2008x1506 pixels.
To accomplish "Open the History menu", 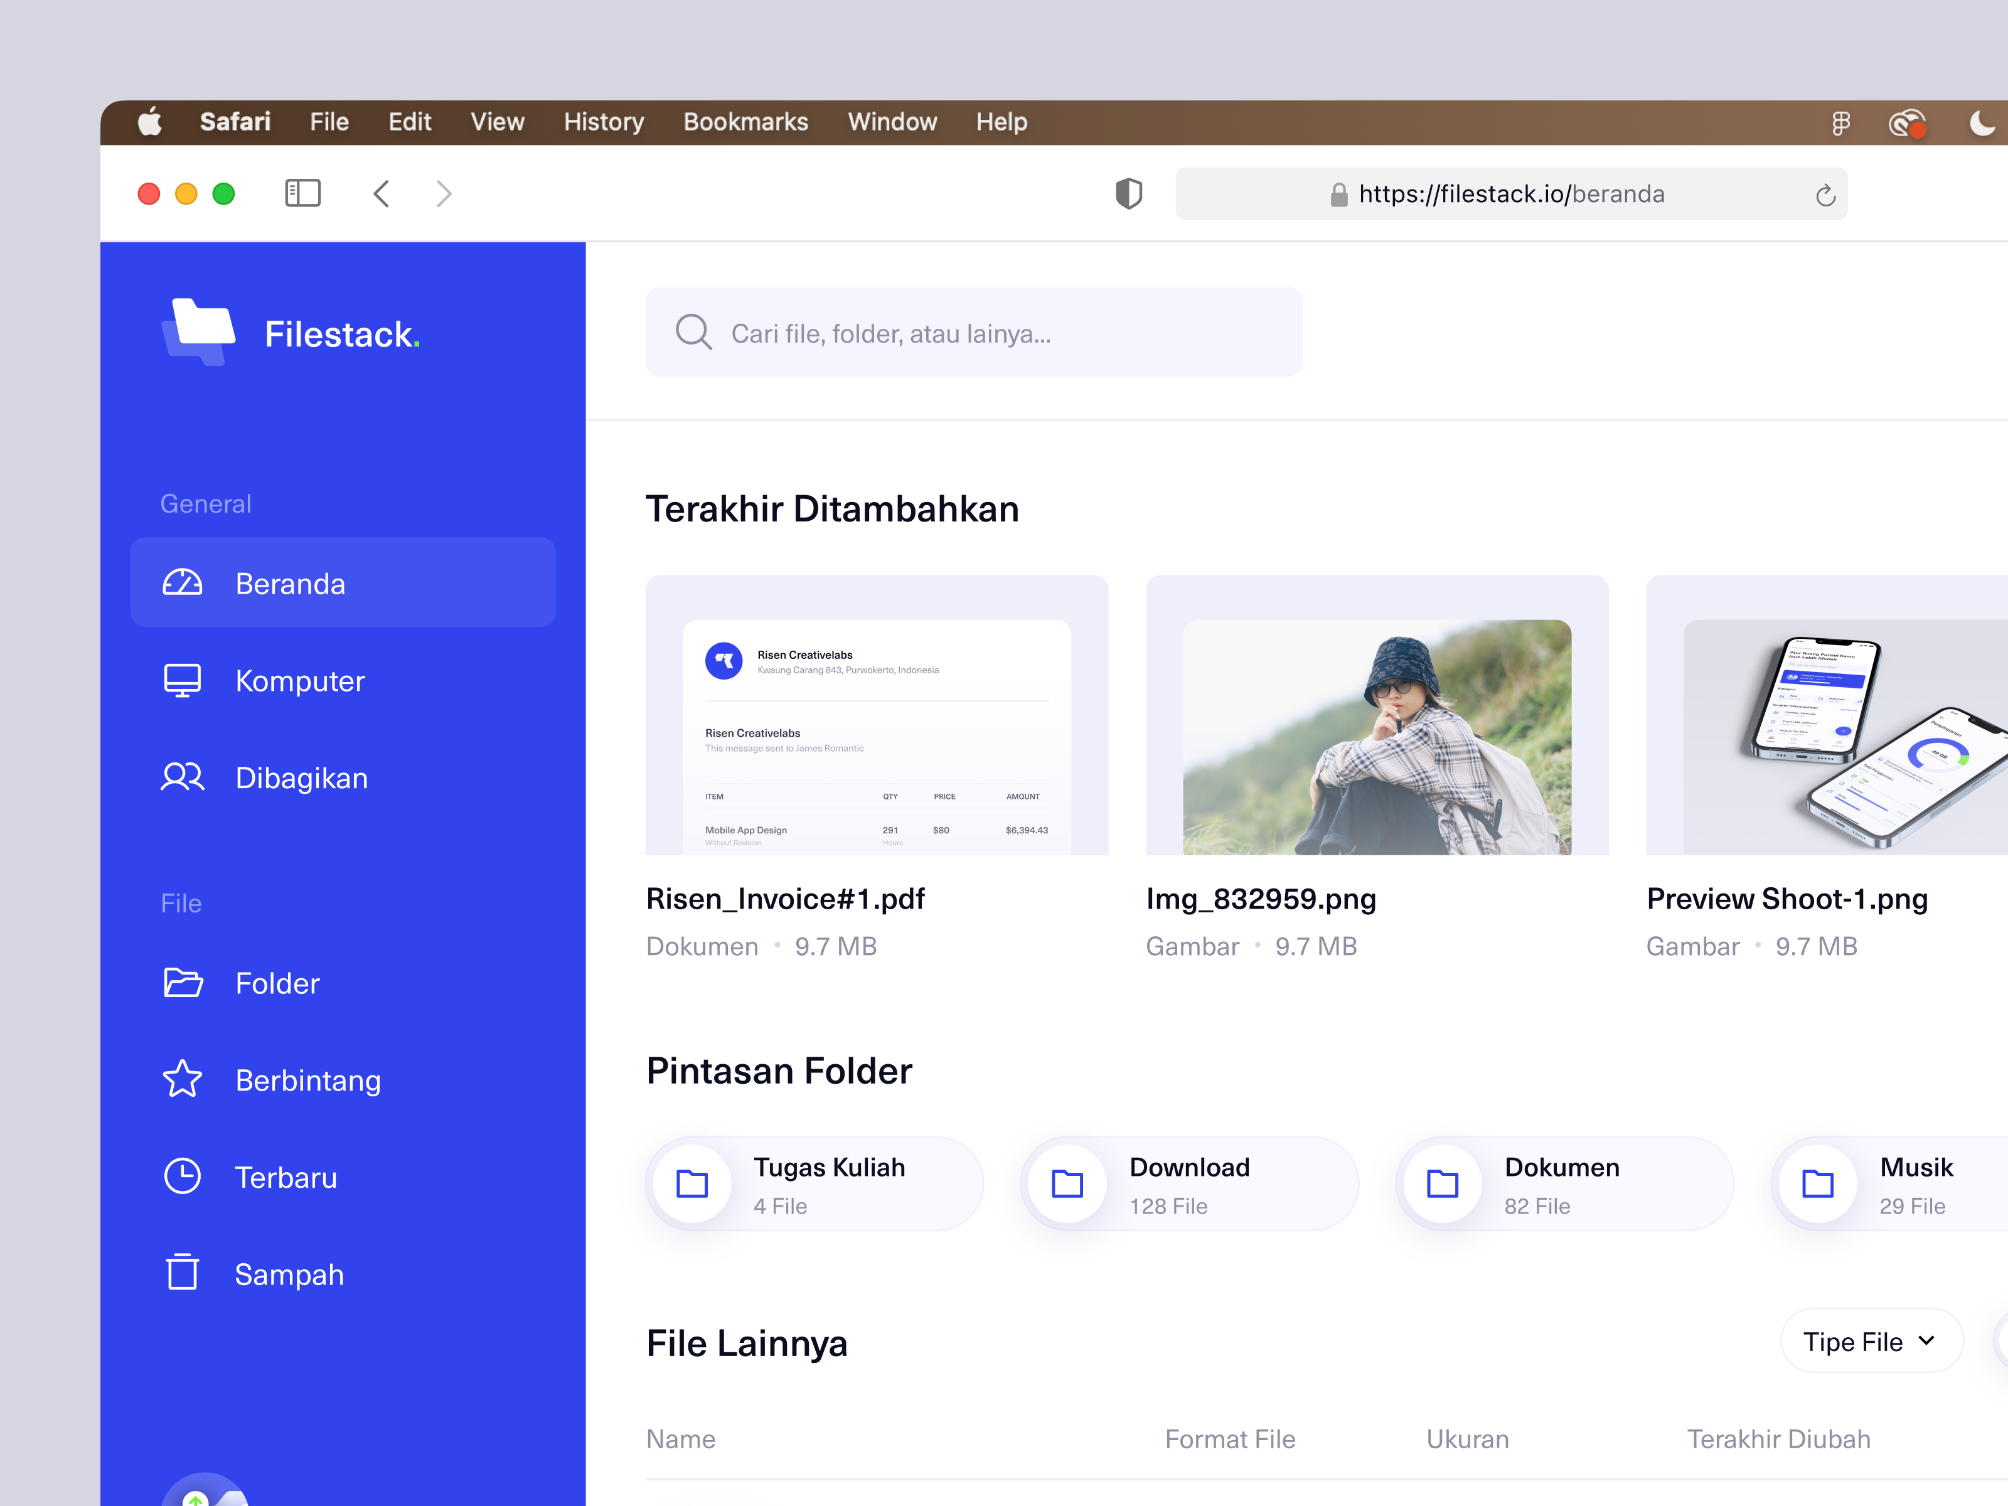I will coord(603,122).
